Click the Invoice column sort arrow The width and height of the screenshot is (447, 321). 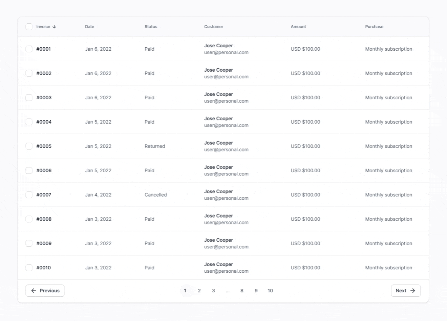click(54, 27)
